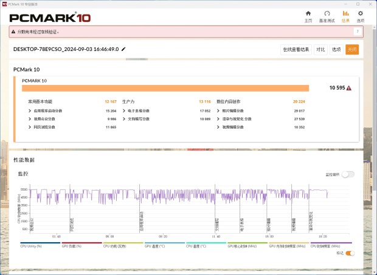This screenshot has width=377, height=275.
Task: Toggle CPU Utility (%) series in legend
Action: click(x=40, y=245)
